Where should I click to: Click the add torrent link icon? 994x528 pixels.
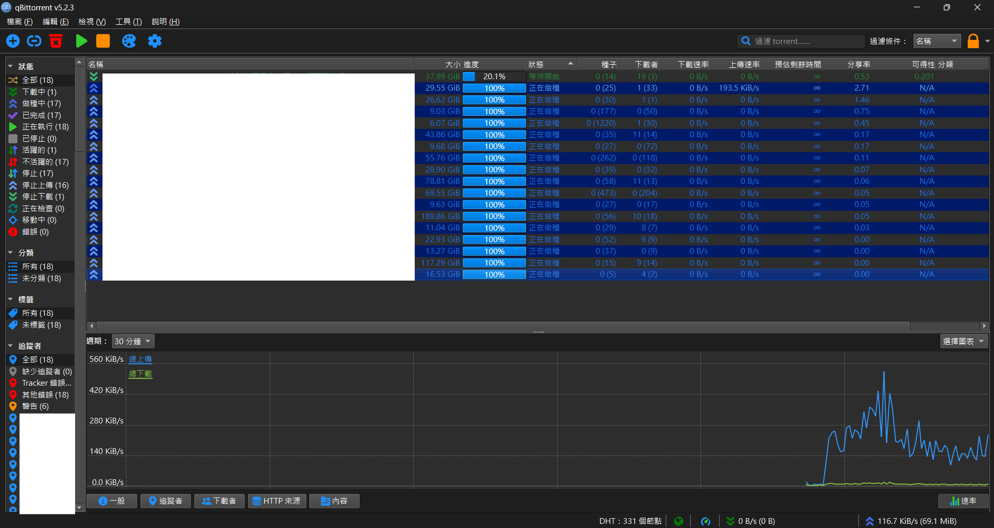[x=34, y=41]
